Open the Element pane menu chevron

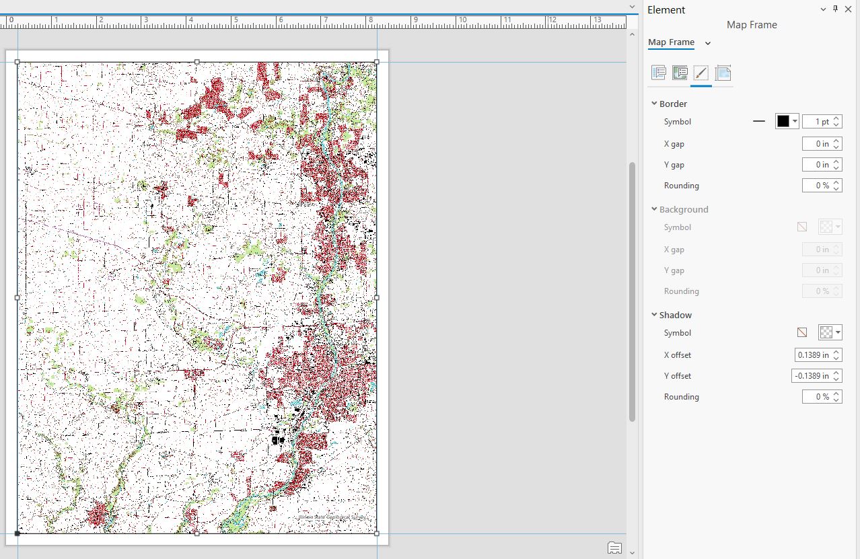click(822, 9)
